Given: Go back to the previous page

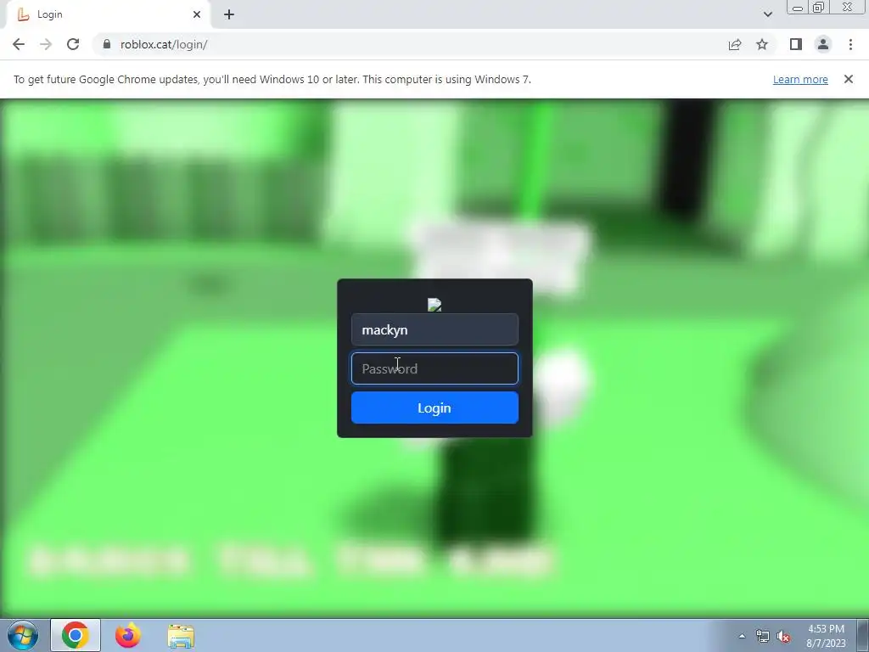Looking at the screenshot, I should pos(19,44).
